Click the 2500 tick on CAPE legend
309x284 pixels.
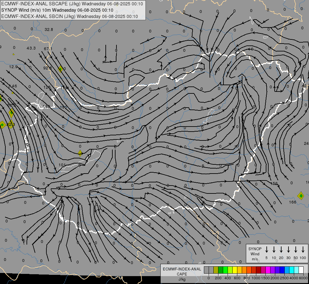pos(284,278)
